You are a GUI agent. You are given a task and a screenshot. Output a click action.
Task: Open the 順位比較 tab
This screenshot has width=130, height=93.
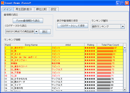pyautogui.click(x=42, y=9)
